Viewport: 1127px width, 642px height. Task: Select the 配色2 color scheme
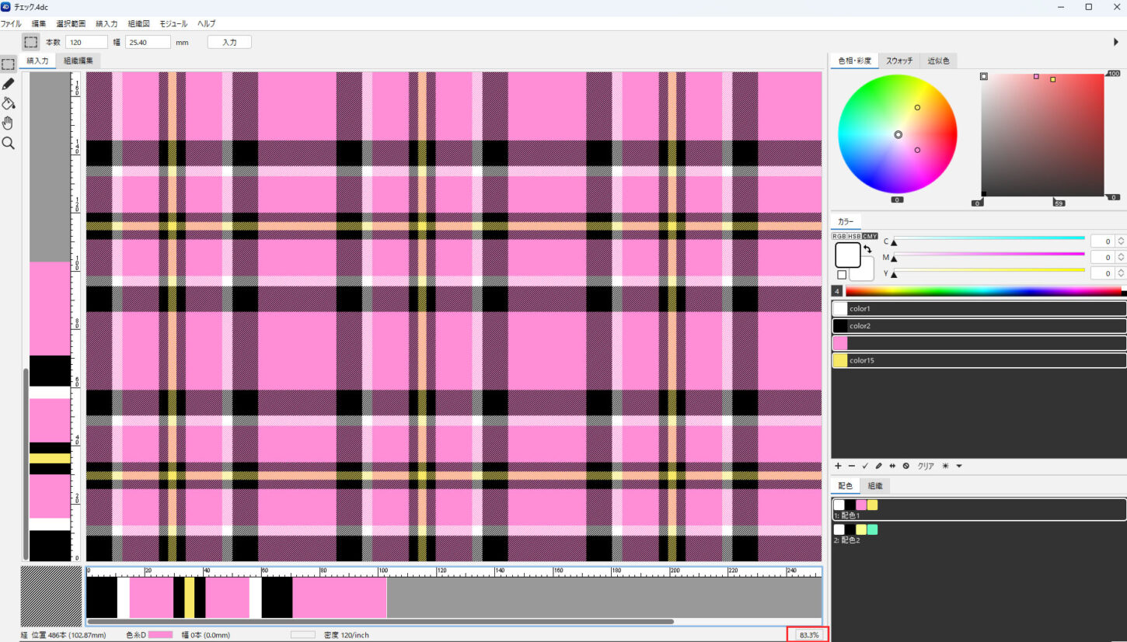[x=979, y=534]
